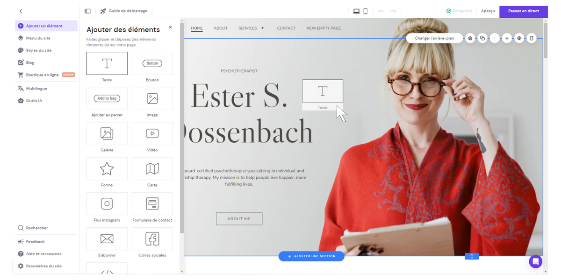Toggle the sidebar panel layout icon

pos(87,11)
